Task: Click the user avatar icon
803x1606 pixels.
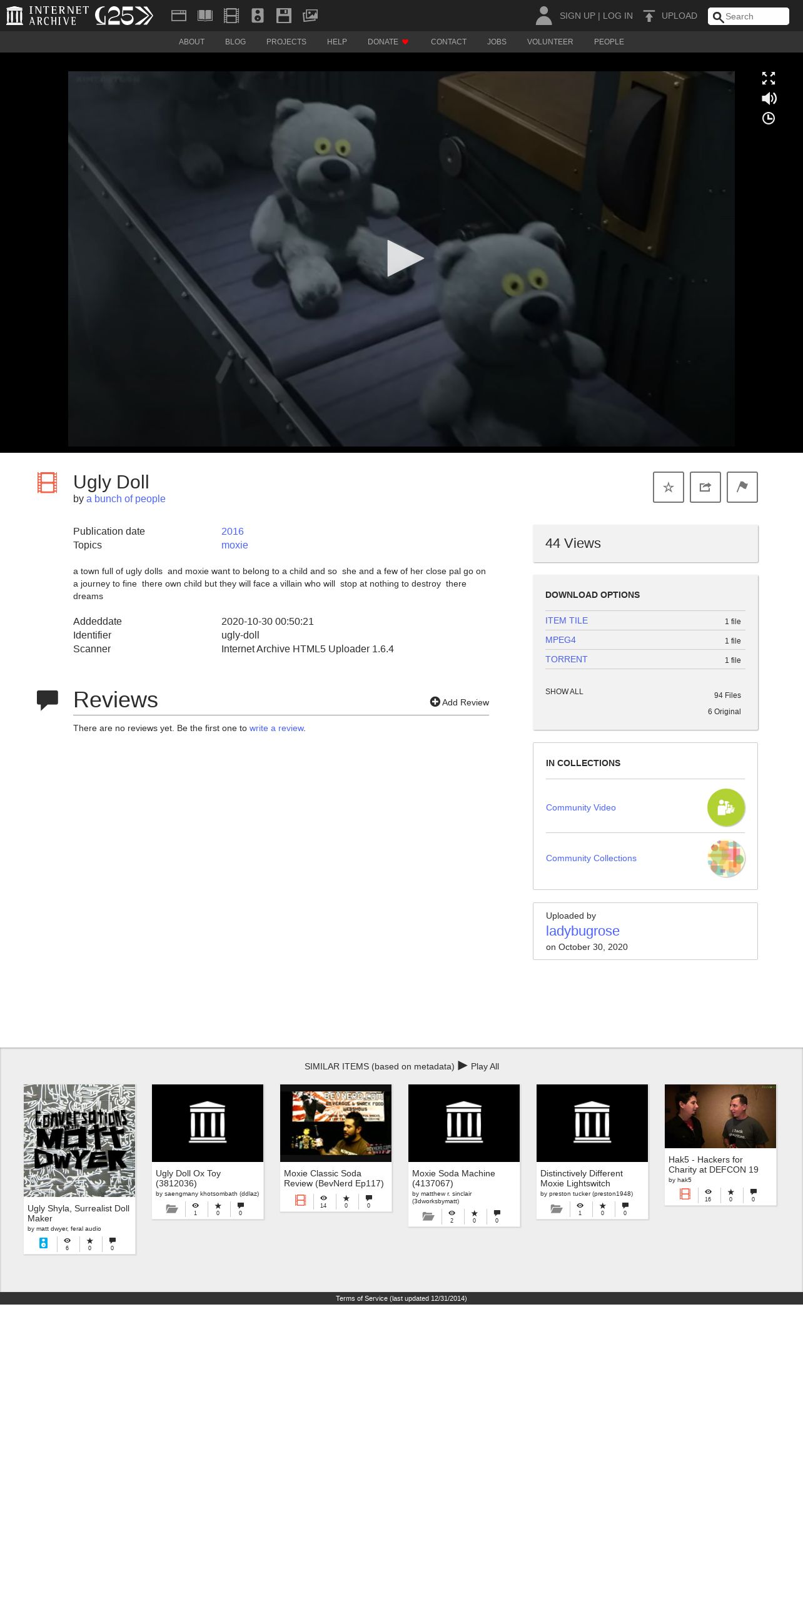Action: coord(544,16)
